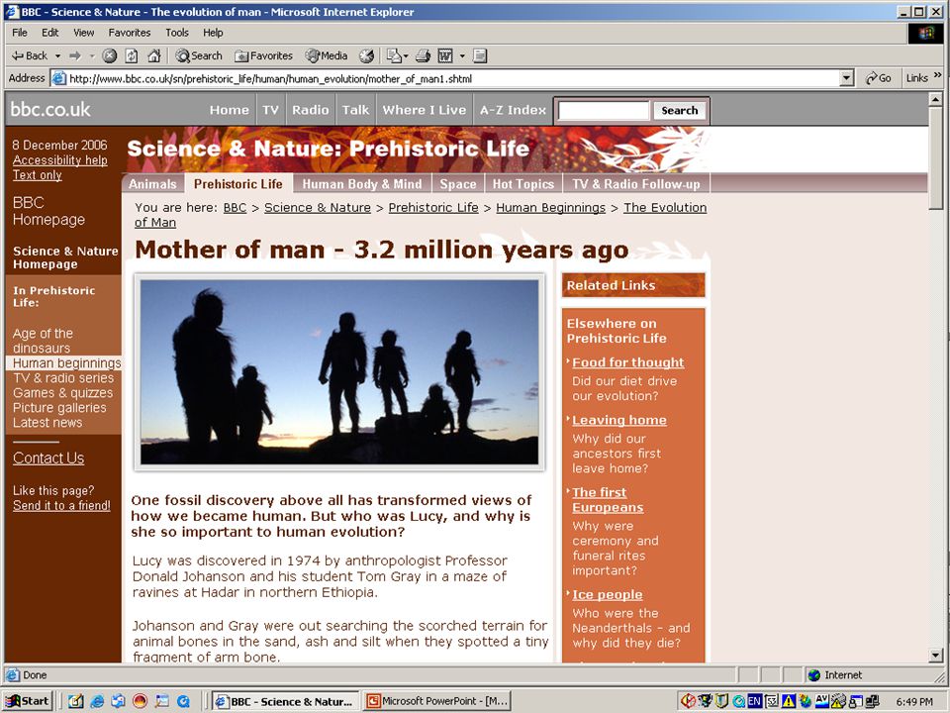Launch Internet Explorer from Quick Launch
This screenshot has height=713, width=950.
tap(97, 701)
